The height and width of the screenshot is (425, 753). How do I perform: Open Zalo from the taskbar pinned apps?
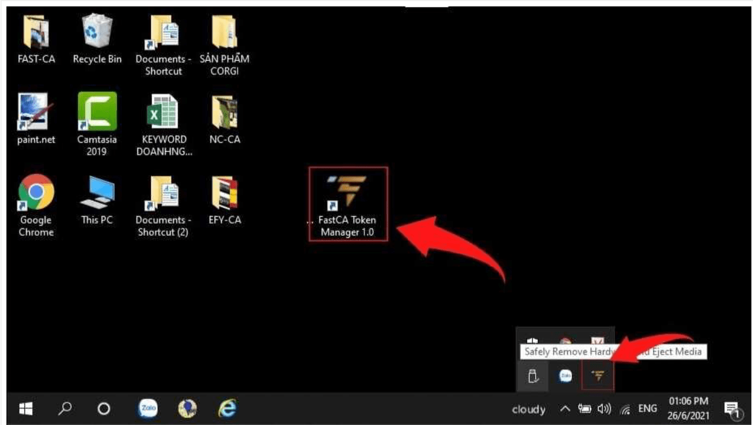[148, 408]
